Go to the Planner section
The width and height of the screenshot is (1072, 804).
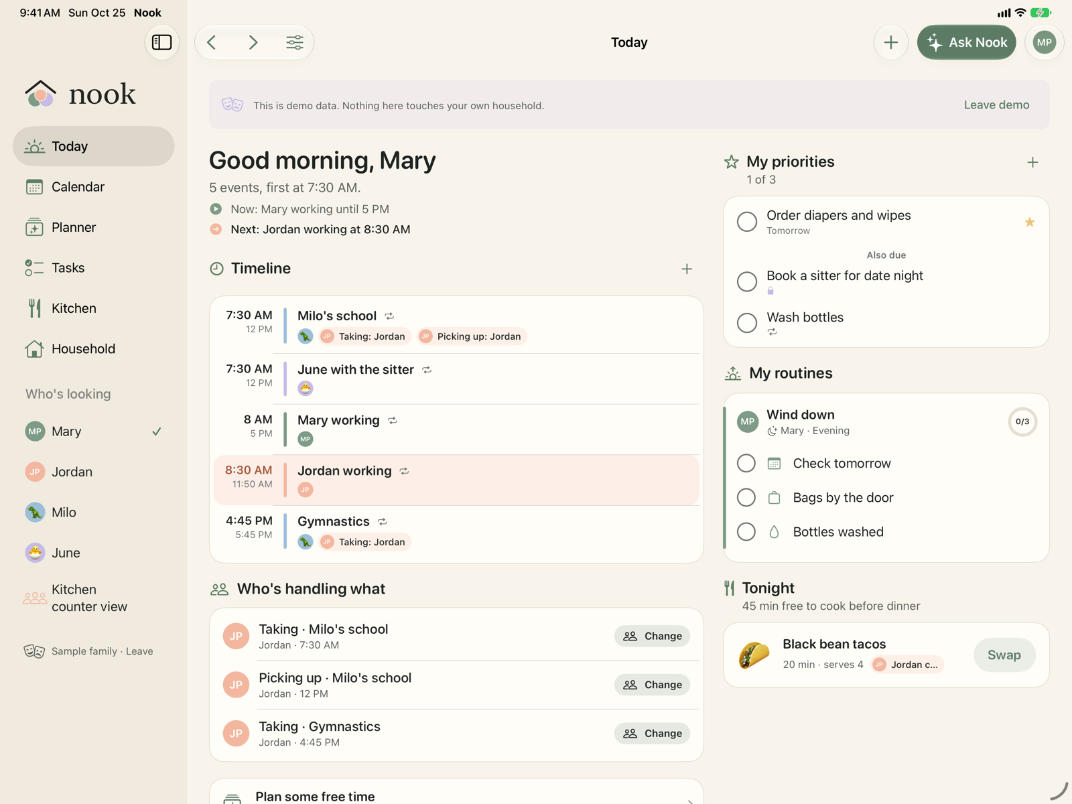click(94, 227)
